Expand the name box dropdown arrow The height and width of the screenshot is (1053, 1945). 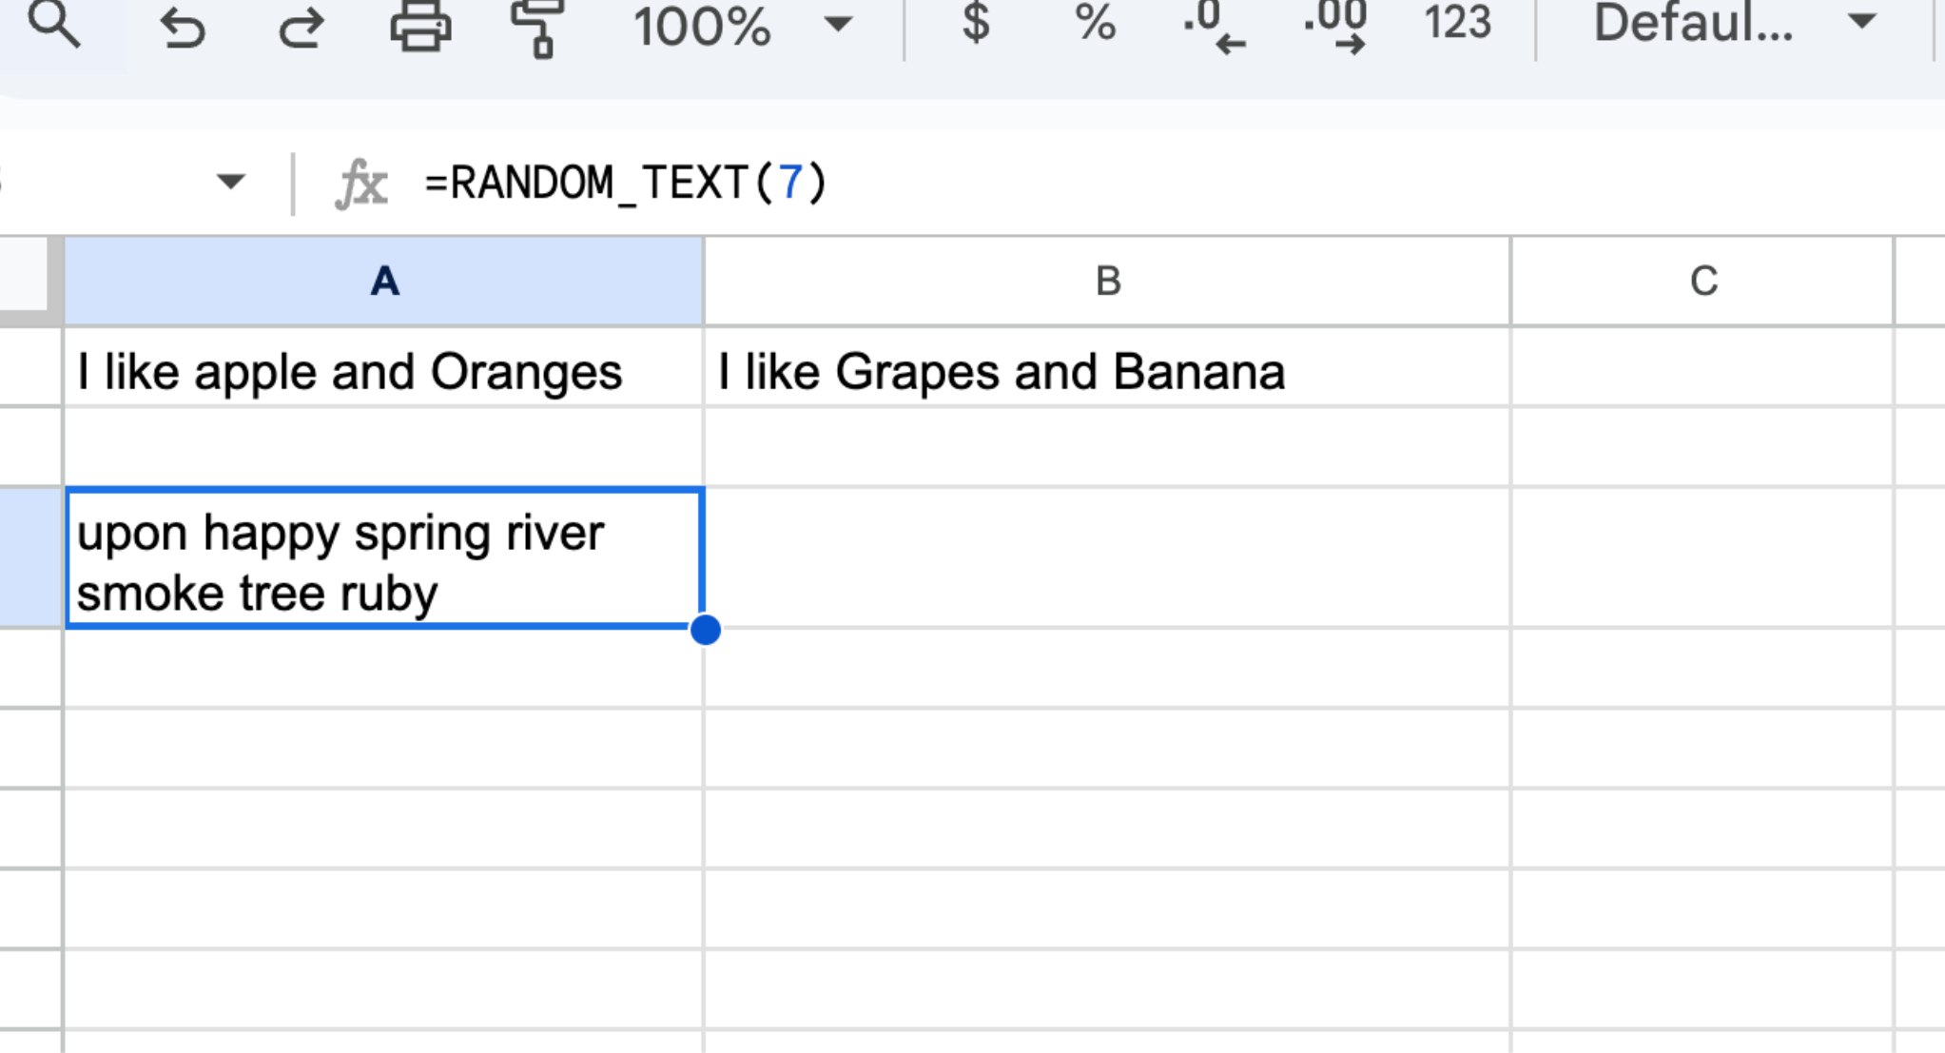(x=231, y=181)
